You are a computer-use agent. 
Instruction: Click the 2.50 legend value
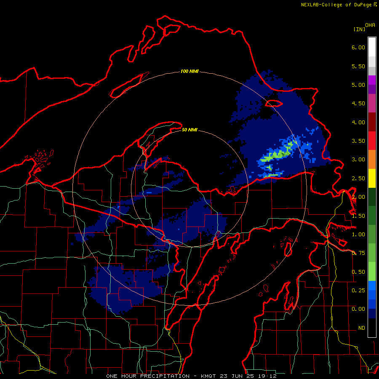[358, 179]
